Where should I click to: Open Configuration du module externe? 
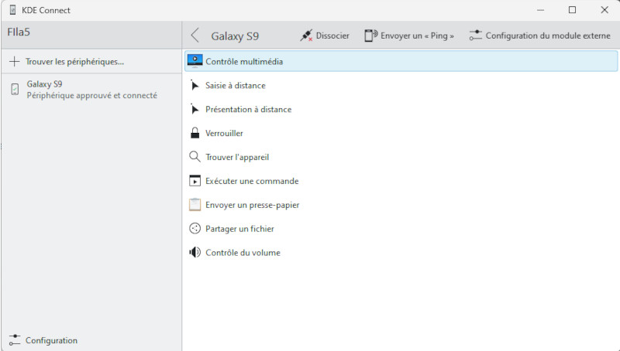[539, 36]
